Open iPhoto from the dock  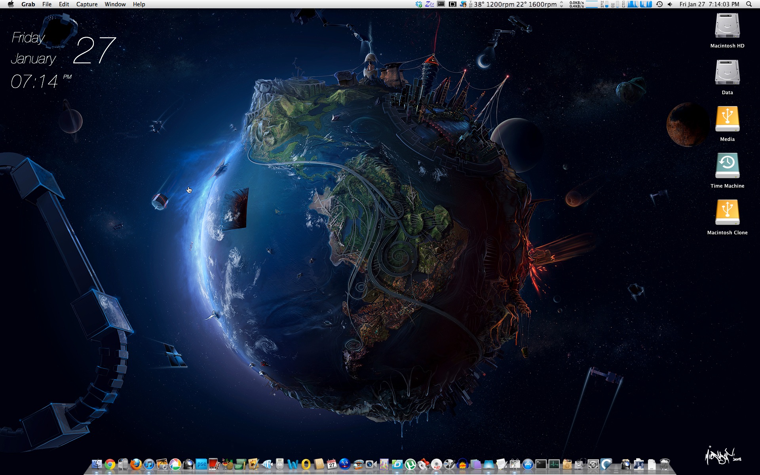tap(162, 464)
